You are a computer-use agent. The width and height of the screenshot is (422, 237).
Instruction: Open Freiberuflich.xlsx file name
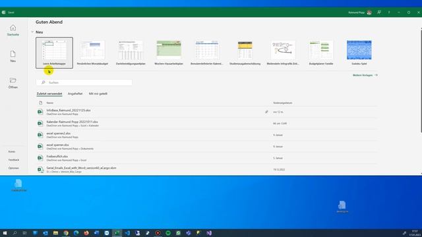coord(57,157)
